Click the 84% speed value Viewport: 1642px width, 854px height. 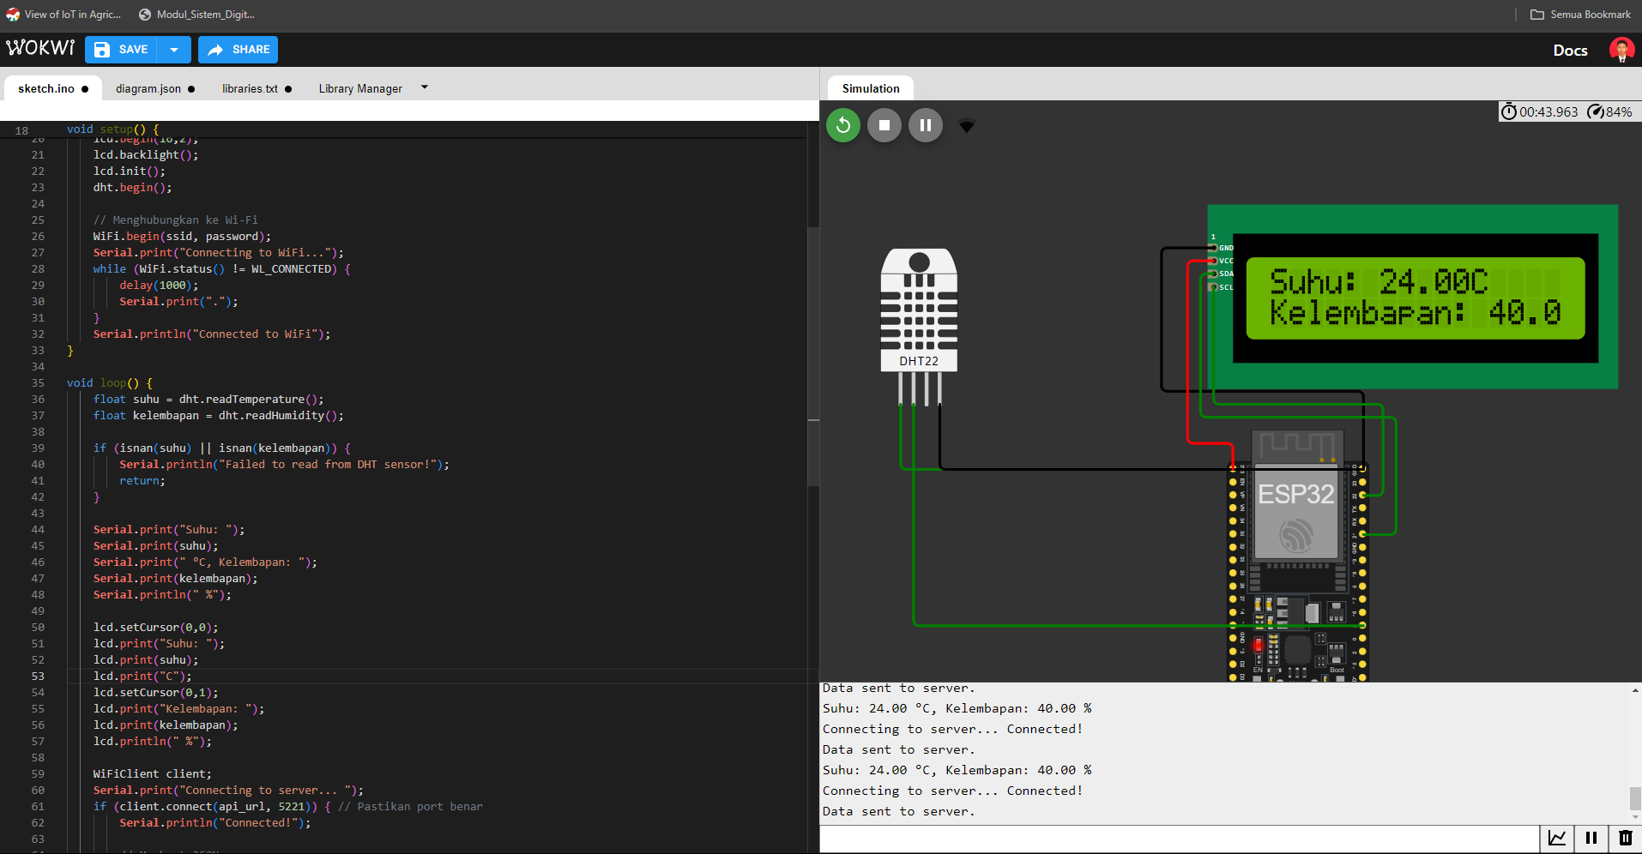click(x=1619, y=111)
